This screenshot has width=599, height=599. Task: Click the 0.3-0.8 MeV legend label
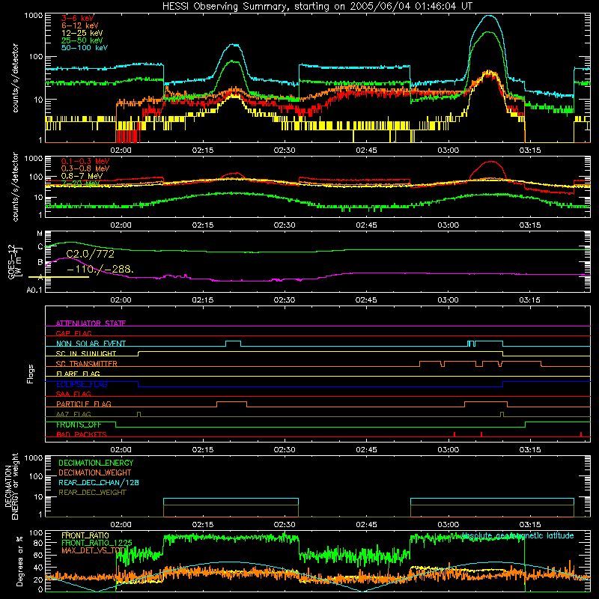[x=85, y=168]
